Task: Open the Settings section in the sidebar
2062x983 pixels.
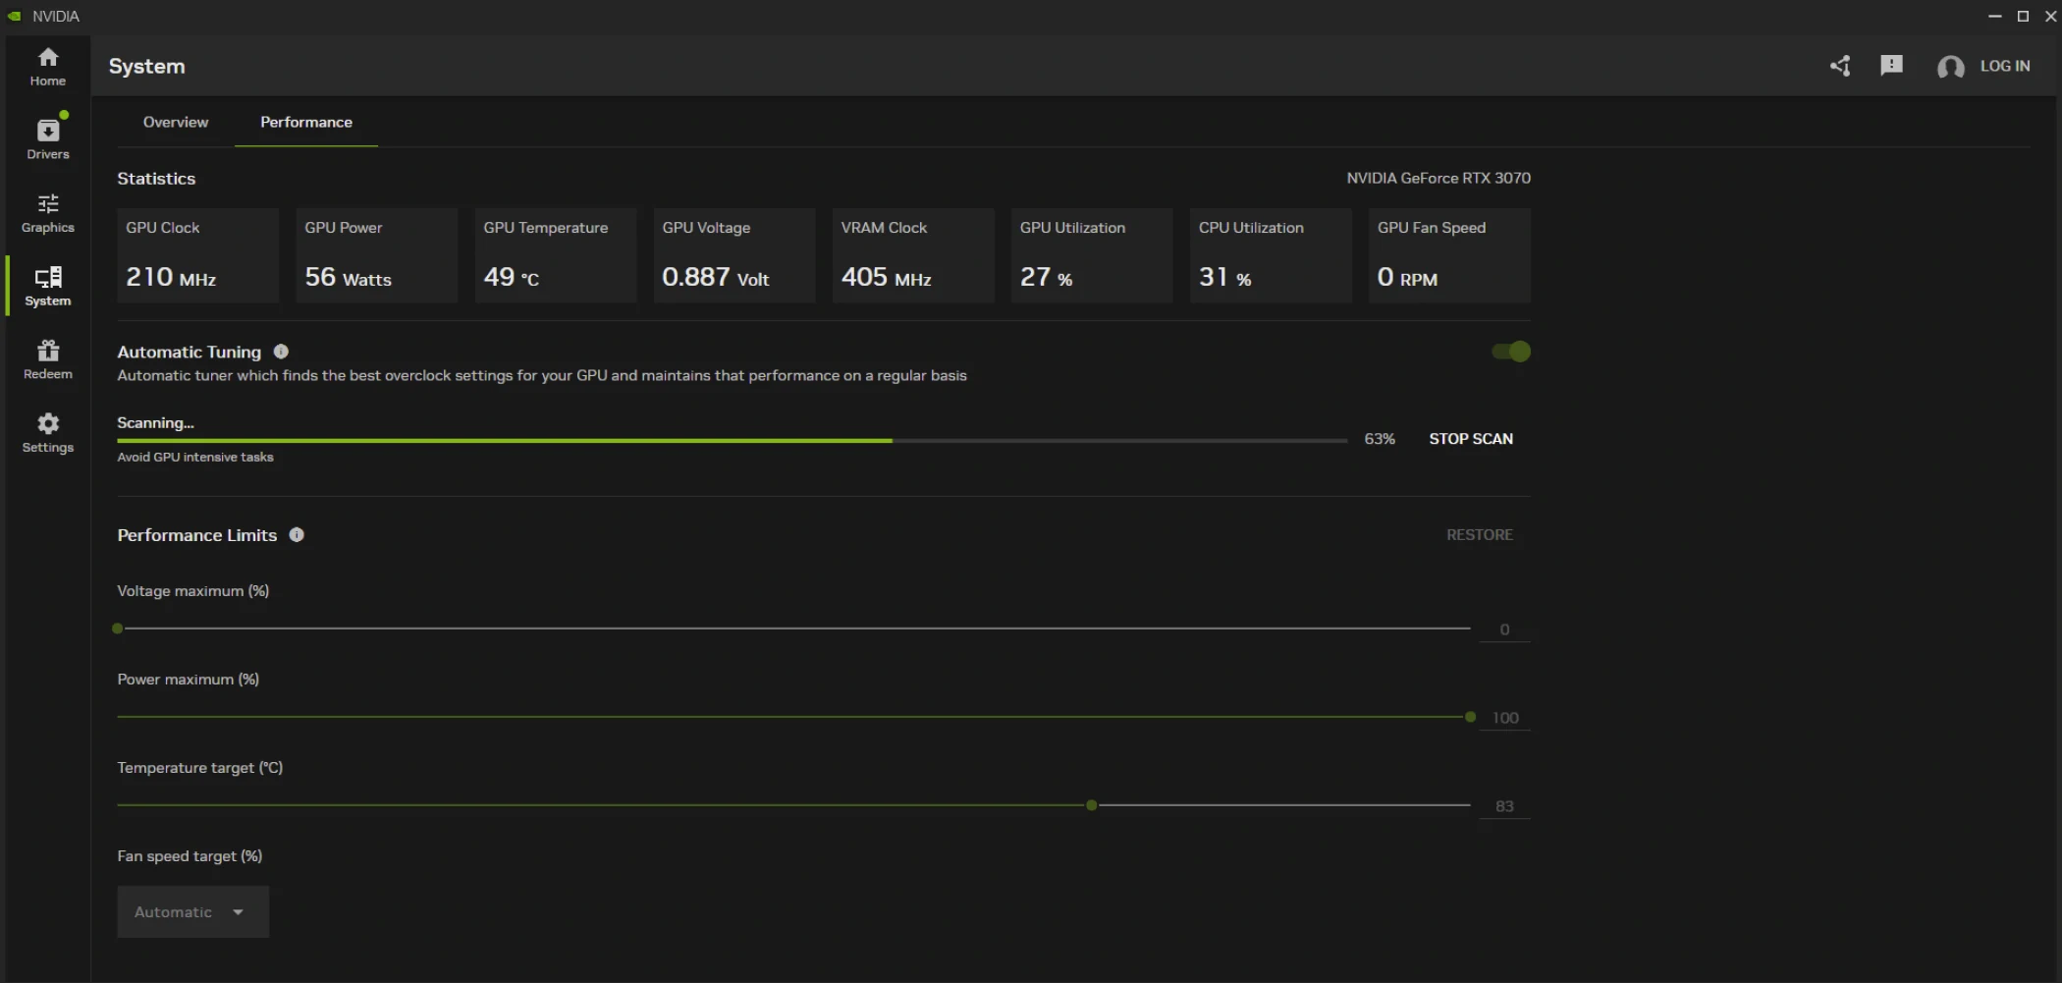Action: pos(46,432)
